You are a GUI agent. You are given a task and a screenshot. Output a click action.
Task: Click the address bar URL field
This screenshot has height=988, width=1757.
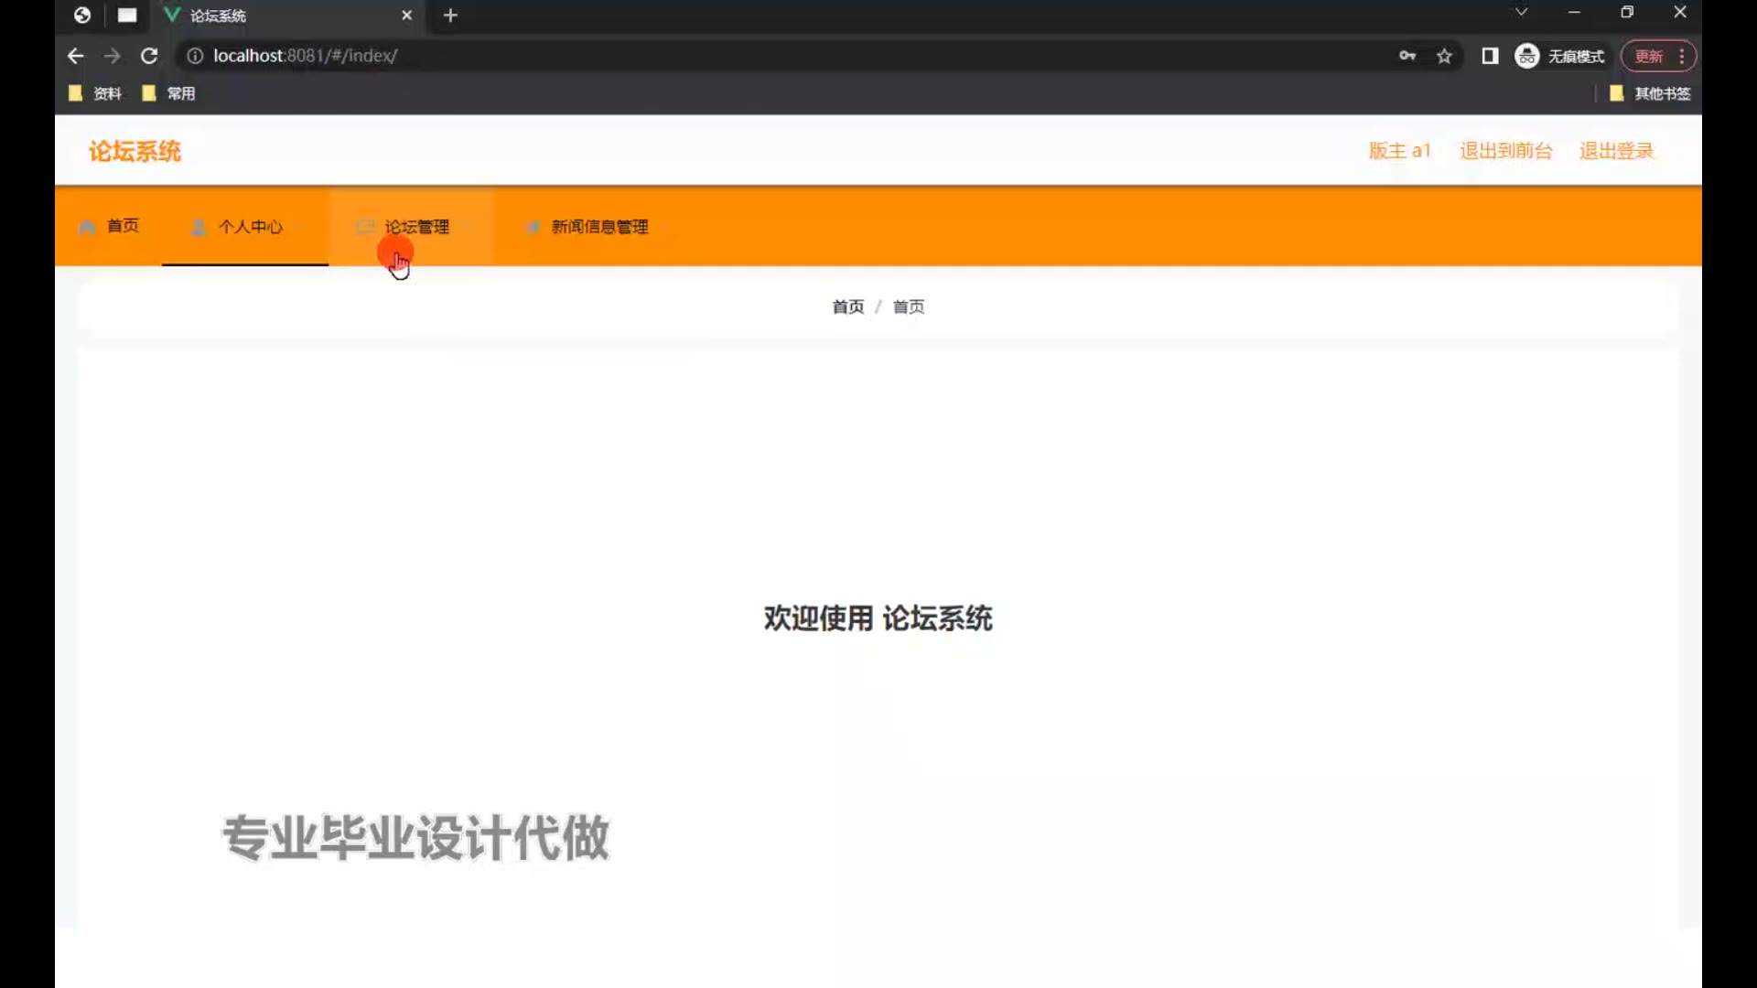[x=732, y=56]
